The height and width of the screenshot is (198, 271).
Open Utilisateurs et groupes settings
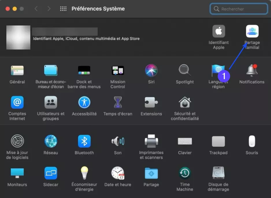point(51,103)
